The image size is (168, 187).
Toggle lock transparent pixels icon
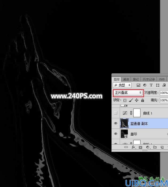[x=125, y=100]
